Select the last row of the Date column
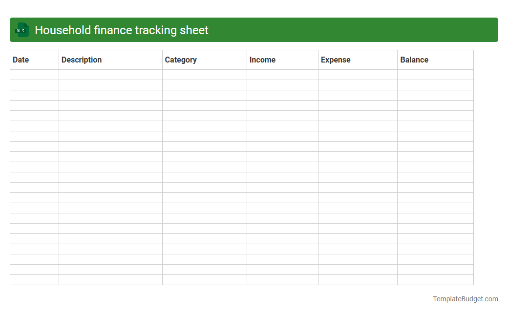 [34, 280]
